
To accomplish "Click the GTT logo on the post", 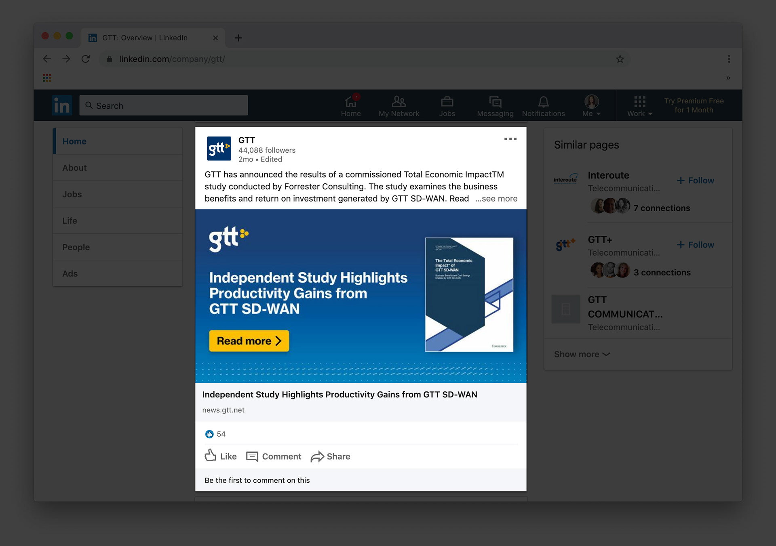I will pyautogui.click(x=219, y=149).
